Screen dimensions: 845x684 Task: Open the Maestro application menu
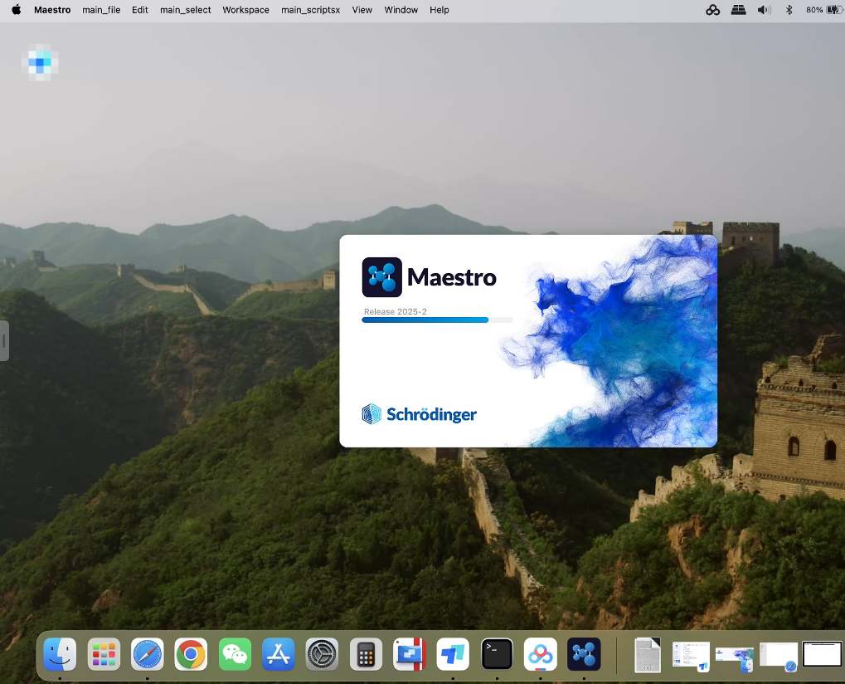52,10
